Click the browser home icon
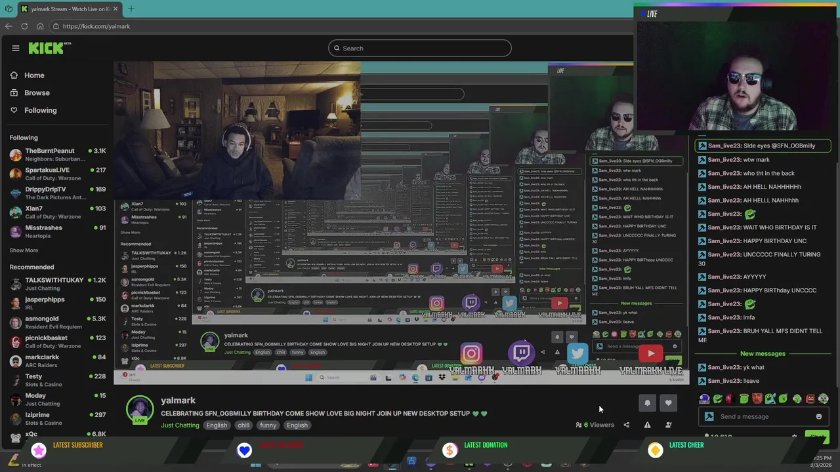 (x=40, y=26)
